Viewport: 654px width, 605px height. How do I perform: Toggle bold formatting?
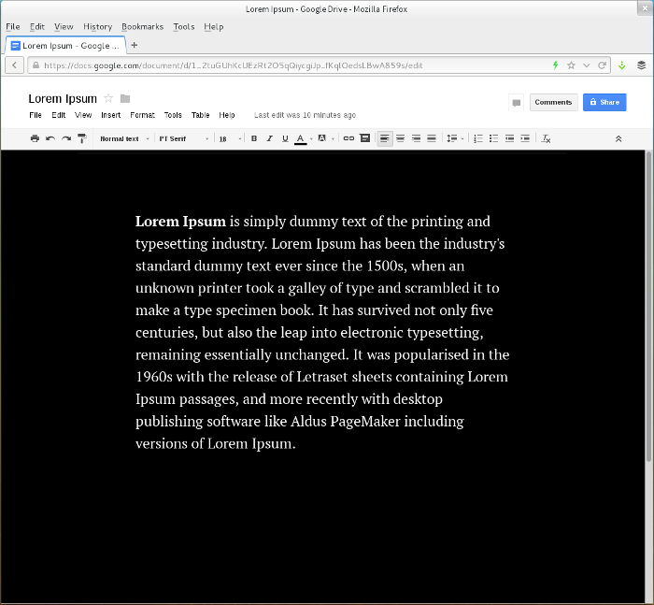click(x=254, y=138)
